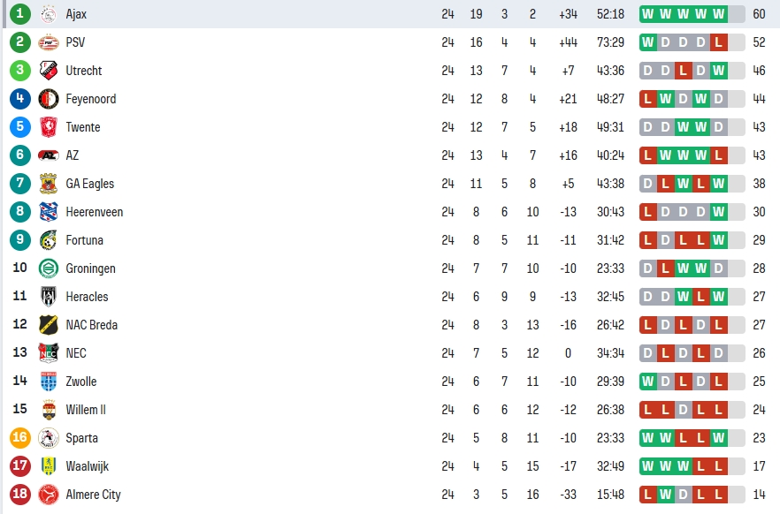Select the Twente club badge
780x514 pixels.
pyautogui.click(x=49, y=127)
